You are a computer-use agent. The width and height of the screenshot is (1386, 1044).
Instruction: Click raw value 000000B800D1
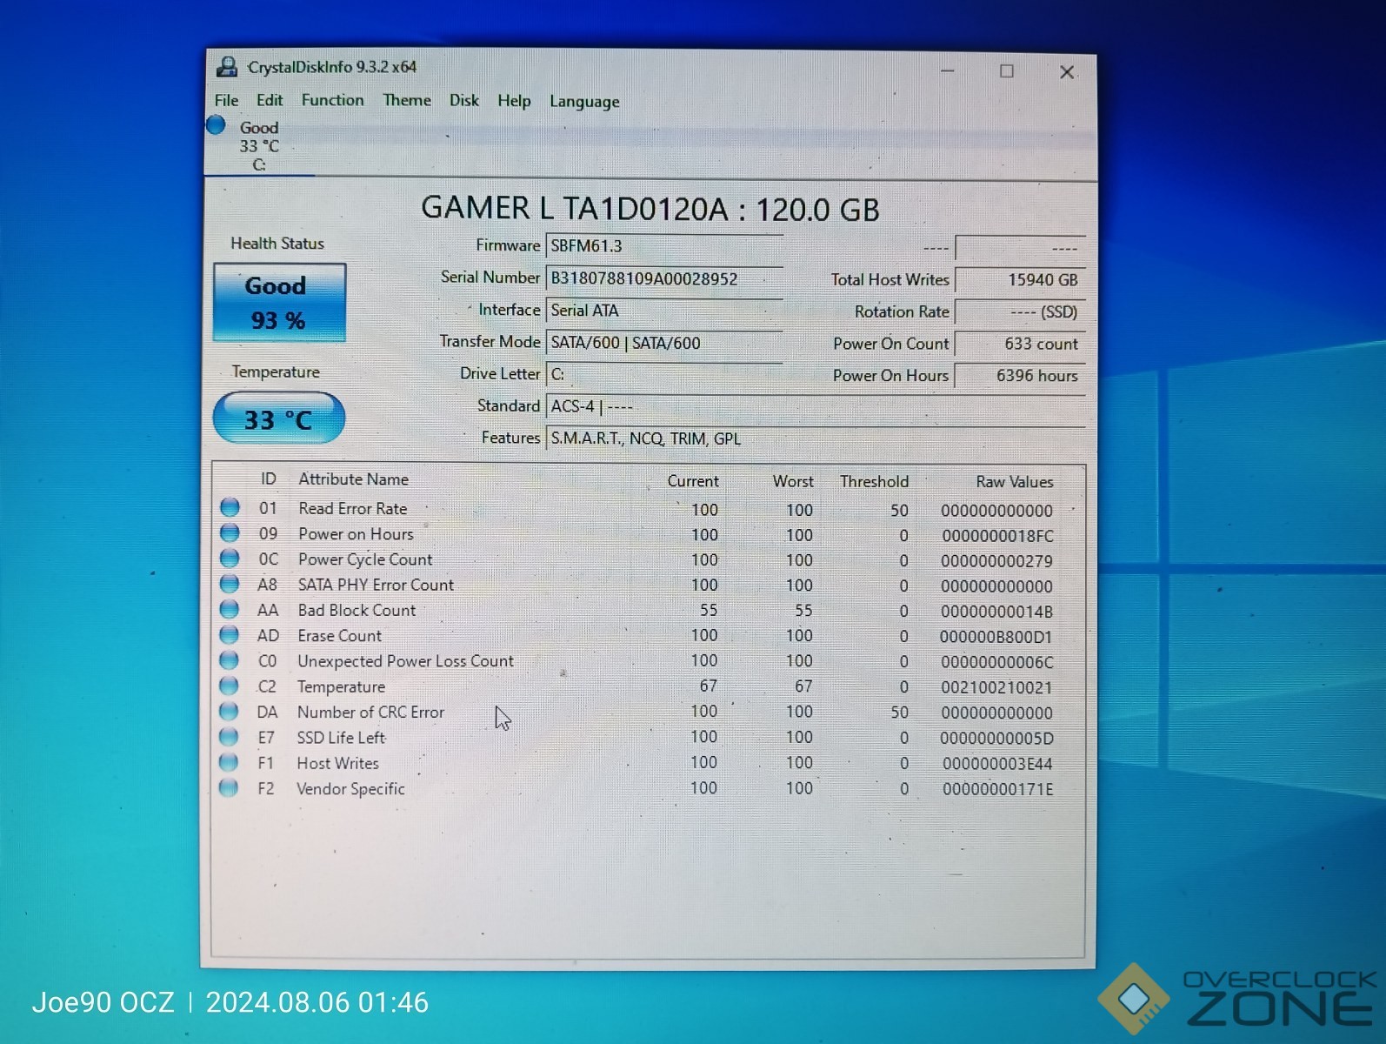tap(996, 637)
